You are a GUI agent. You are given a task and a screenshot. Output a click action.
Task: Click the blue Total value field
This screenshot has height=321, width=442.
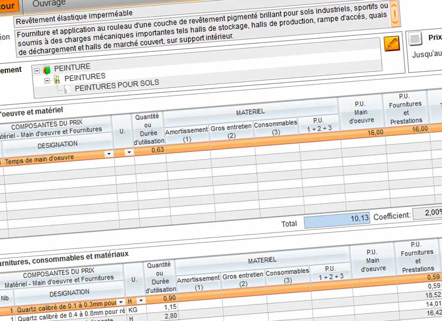point(336,220)
